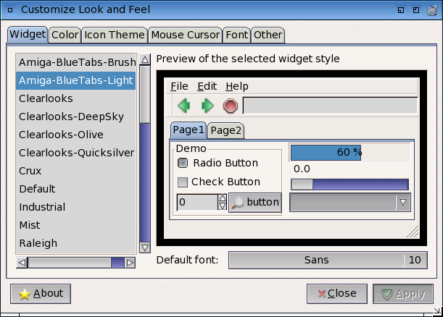This screenshot has height=317, width=443.
Task: Click the theme list scroll left arrow
Action: point(22,263)
